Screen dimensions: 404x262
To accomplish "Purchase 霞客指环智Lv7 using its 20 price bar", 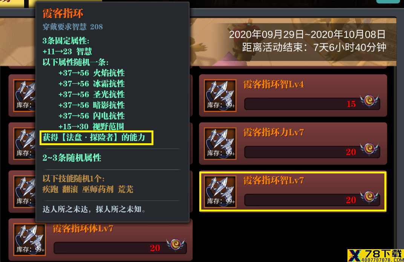I will pos(312,200).
